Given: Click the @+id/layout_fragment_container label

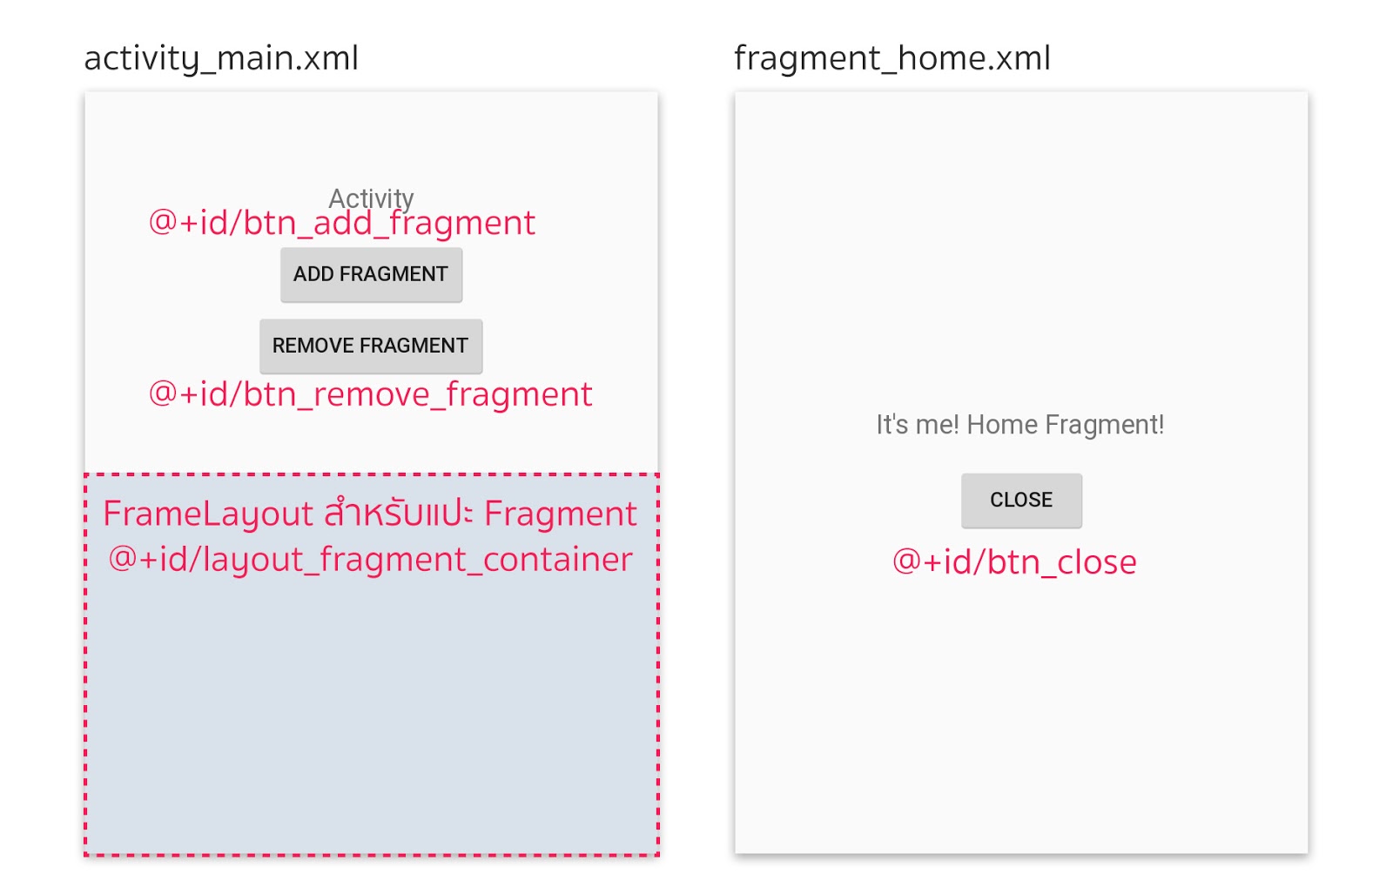Looking at the screenshot, I should coord(372,560).
